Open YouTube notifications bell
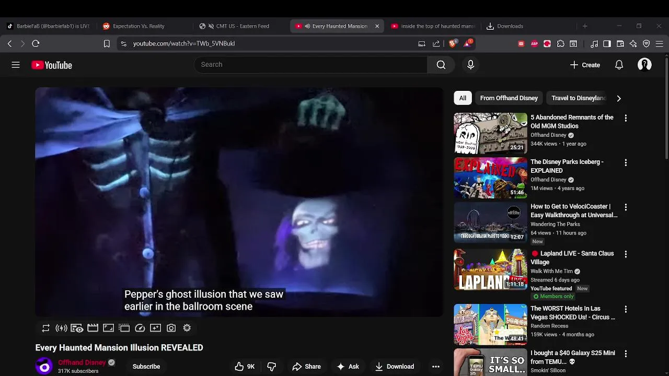This screenshot has height=376, width=669. coord(619,65)
